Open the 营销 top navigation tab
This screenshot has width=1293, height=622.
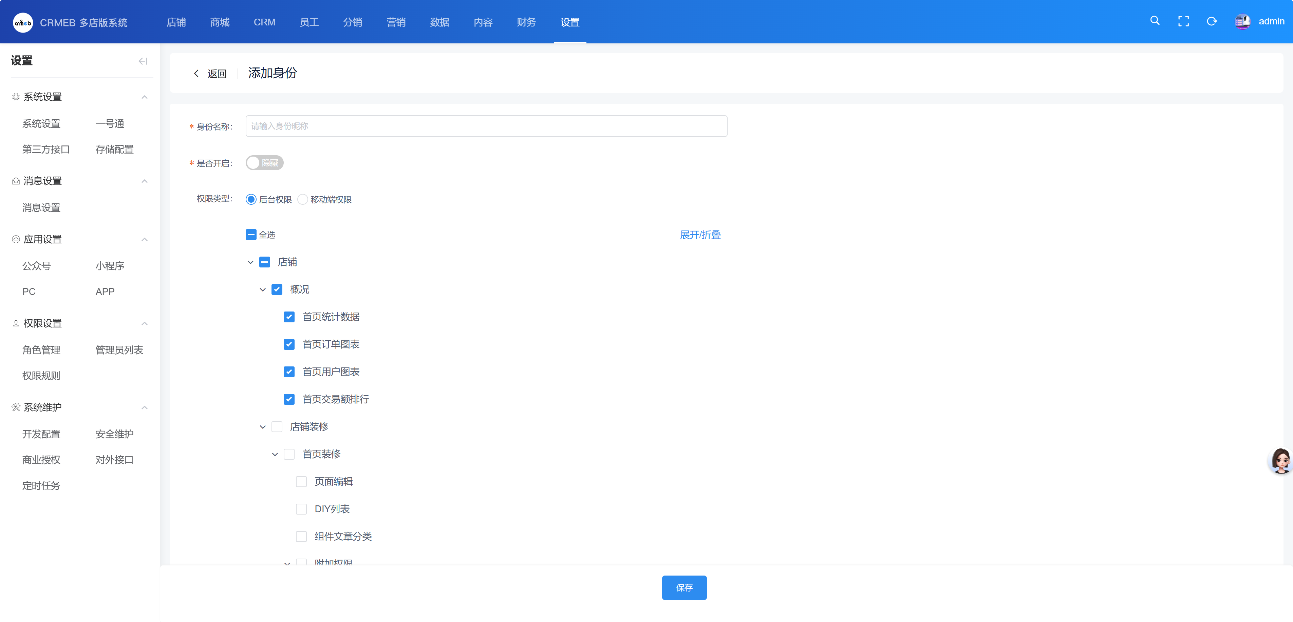[x=395, y=22]
